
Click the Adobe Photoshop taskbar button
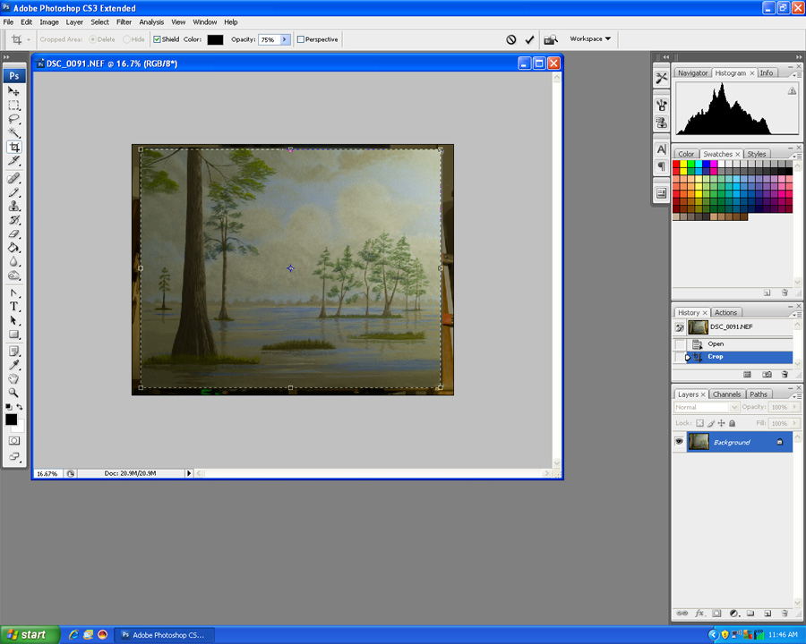click(164, 635)
